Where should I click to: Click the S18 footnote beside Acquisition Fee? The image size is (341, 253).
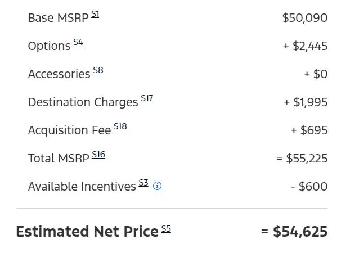tap(120, 127)
